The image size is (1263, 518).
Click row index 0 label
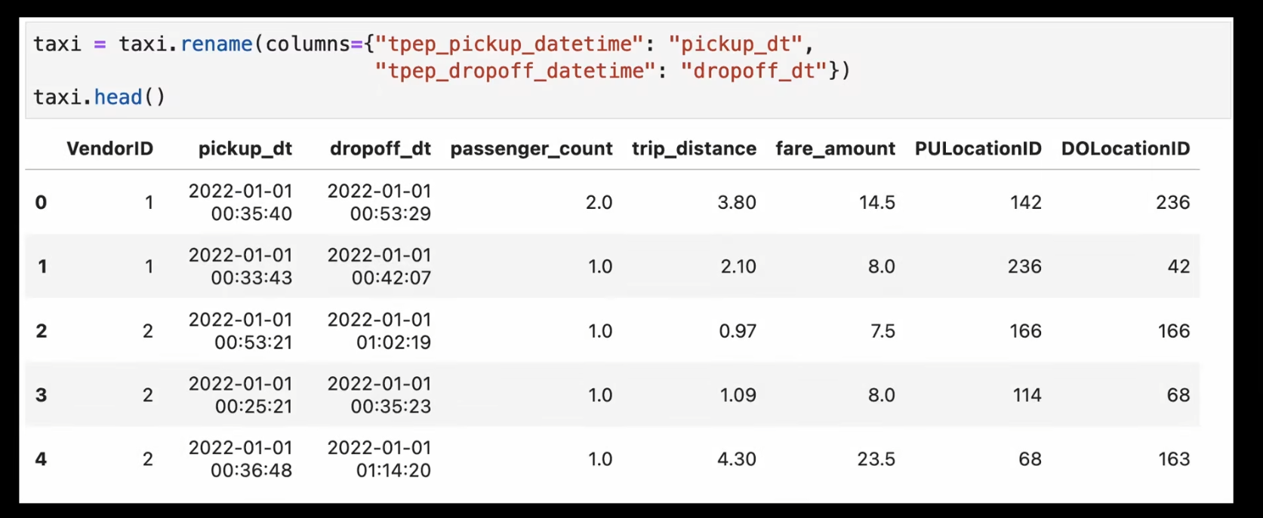(x=41, y=202)
